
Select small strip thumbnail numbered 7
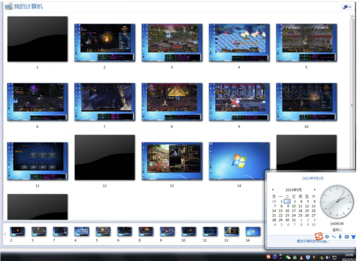pyautogui.click(x=60, y=231)
